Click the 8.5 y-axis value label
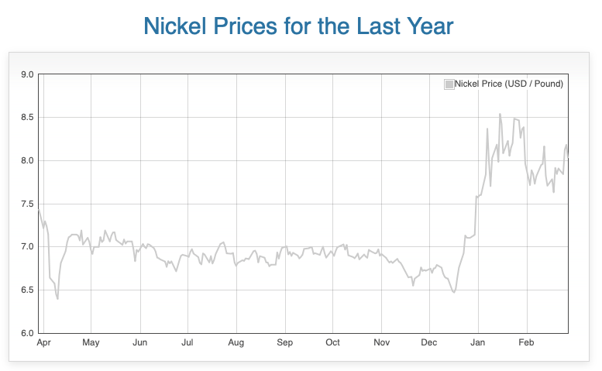The height and width of the screenshot is (371, 602). tap(27, 118)
